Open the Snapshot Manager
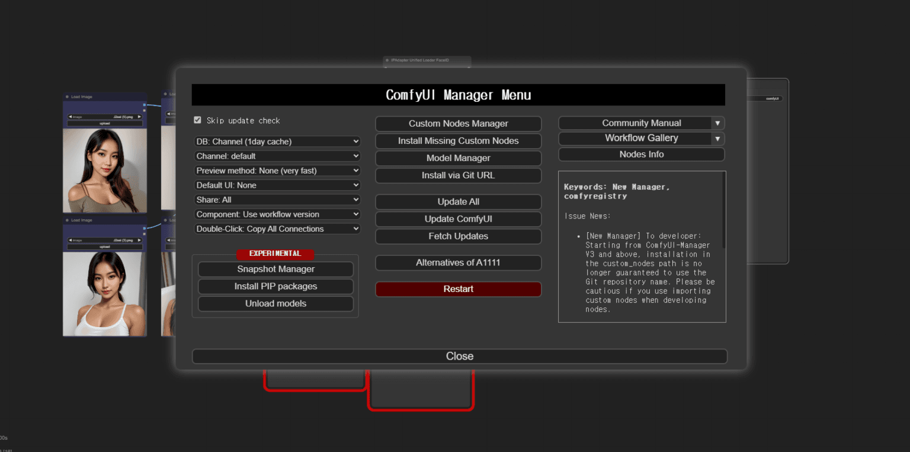The height and width of the screenshot is (452, 910). (275, 269)
